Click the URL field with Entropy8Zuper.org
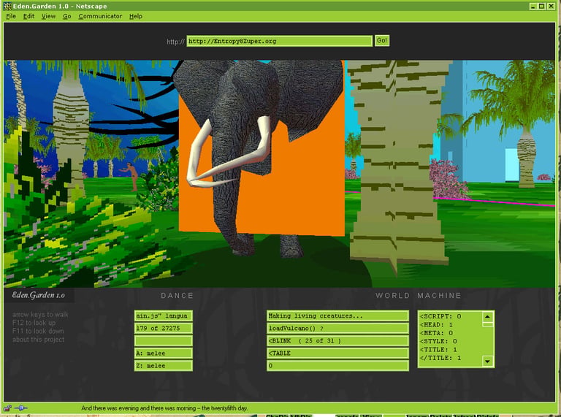Screen dimensions: 561x417 point(280,41)
